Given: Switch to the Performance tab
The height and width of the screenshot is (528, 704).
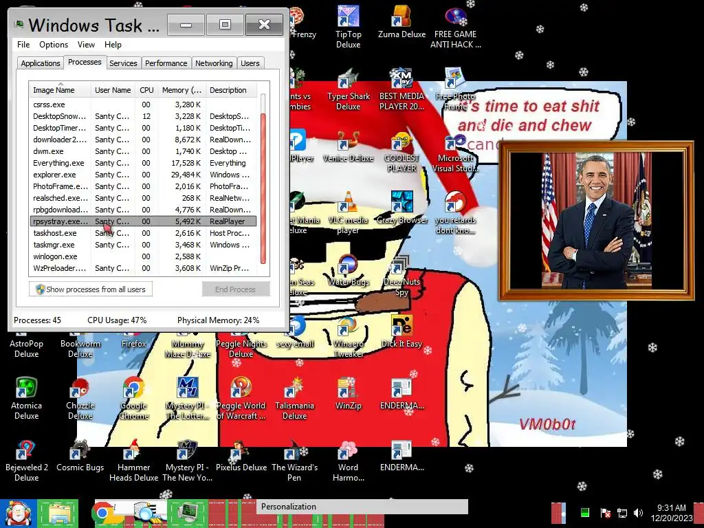Looking at the screenshot, I should click(166, 63).
